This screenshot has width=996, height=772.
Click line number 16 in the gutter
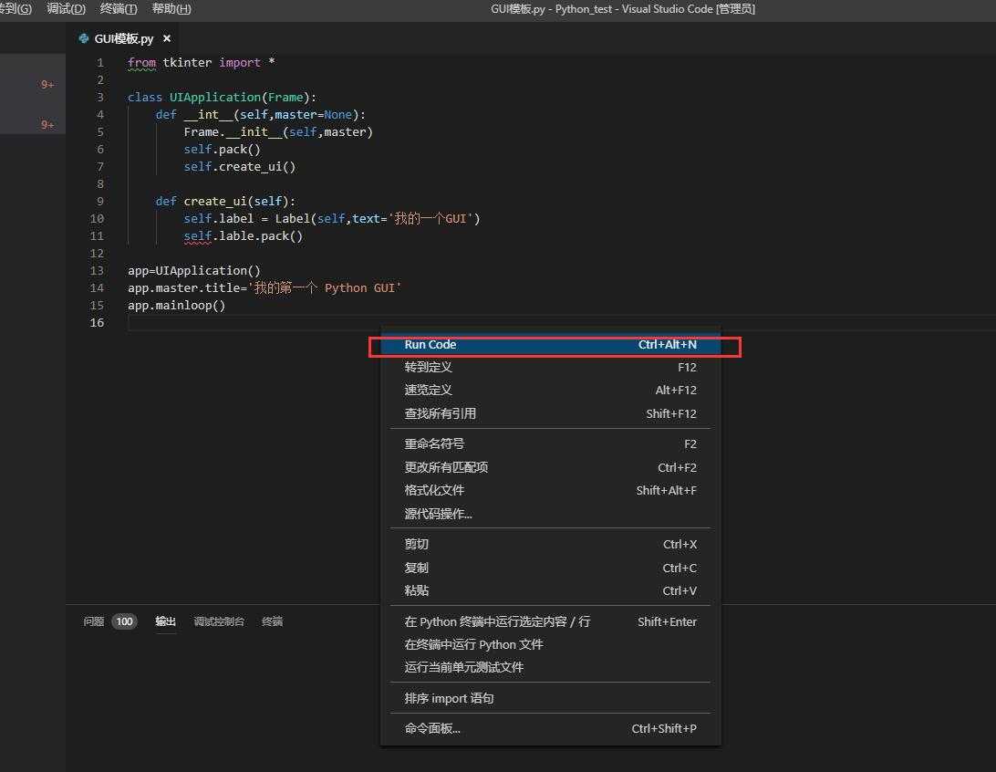(x=97, y=323)
